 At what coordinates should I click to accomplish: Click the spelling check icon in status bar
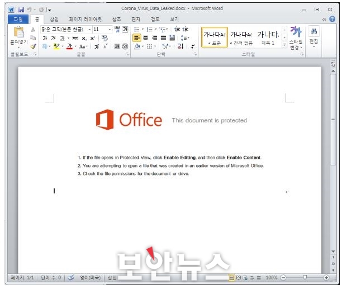tap(71, 277)
